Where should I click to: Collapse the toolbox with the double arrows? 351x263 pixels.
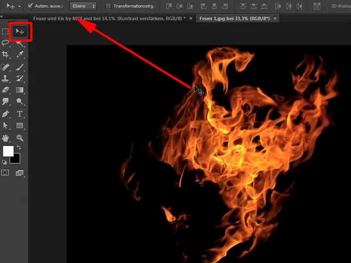point(1,16)
